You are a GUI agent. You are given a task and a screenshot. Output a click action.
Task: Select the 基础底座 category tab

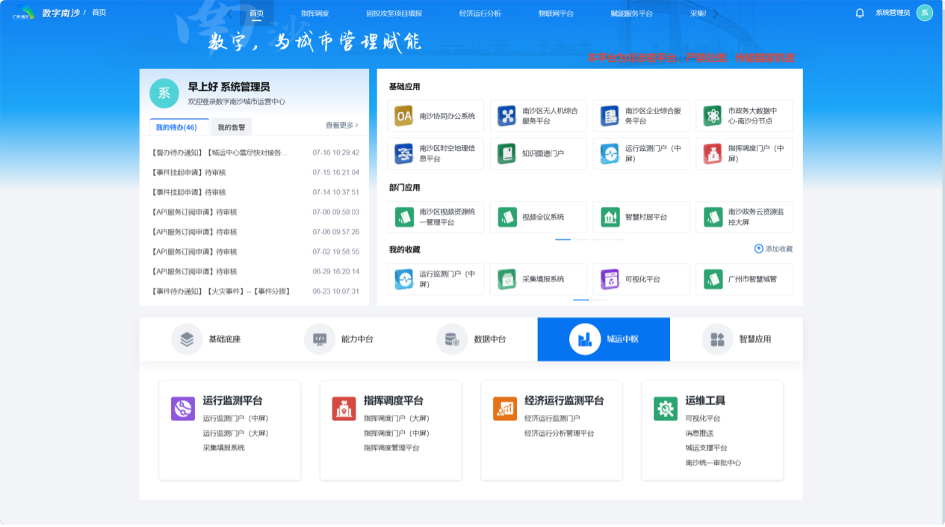(205, 339)
